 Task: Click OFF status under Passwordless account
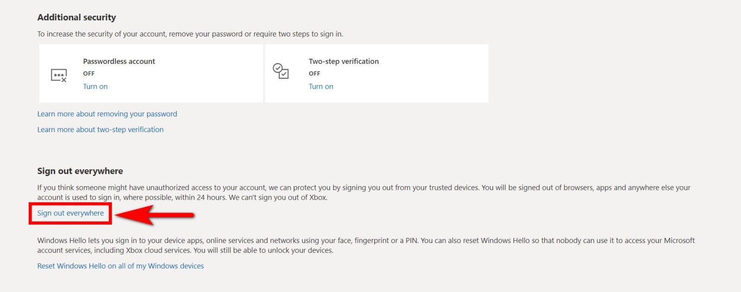pyautogui.click(x=89, y=73)
